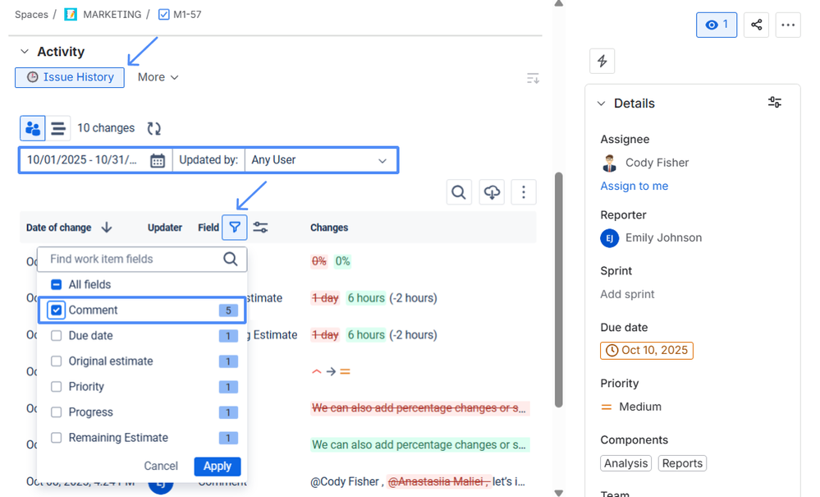Click the Assign to me link

coord(634,186)
